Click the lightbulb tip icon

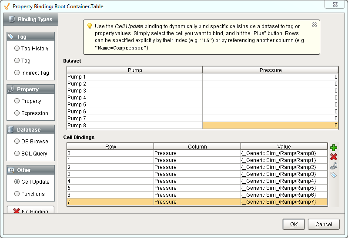[x=90, y=26]
